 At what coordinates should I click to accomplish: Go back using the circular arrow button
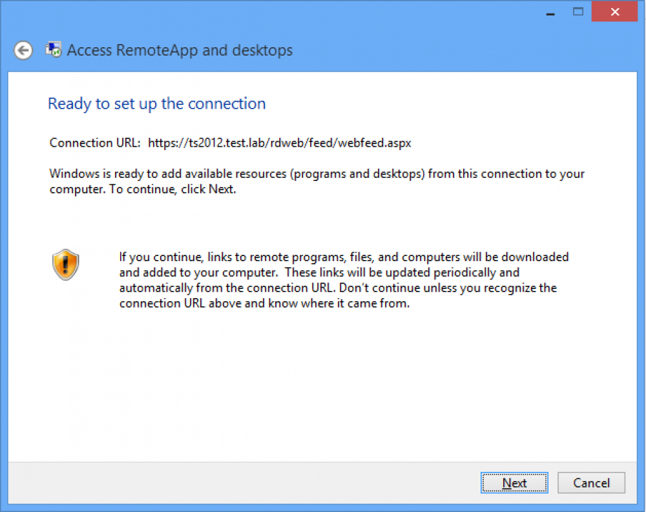tap(23, 50)
